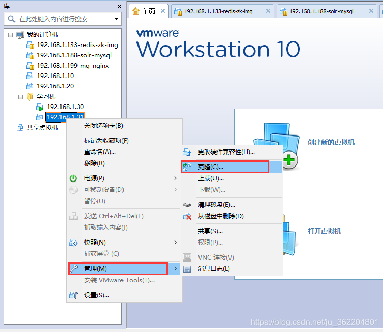Click the search magnifier icon in library

pyautogui.click(x=11, y=19)
